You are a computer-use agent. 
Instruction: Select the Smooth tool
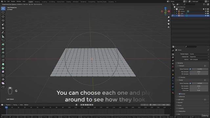pos(3,72)
